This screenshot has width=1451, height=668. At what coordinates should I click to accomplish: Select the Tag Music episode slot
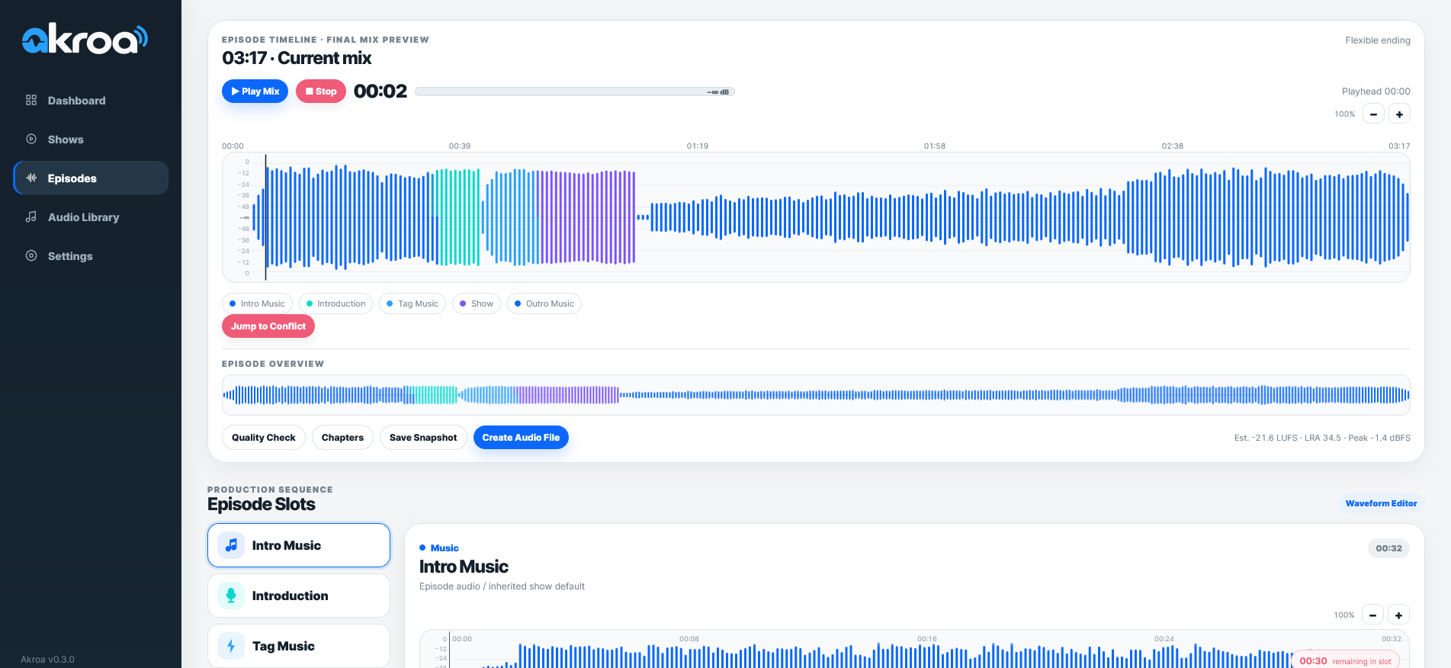coord(299,646)
